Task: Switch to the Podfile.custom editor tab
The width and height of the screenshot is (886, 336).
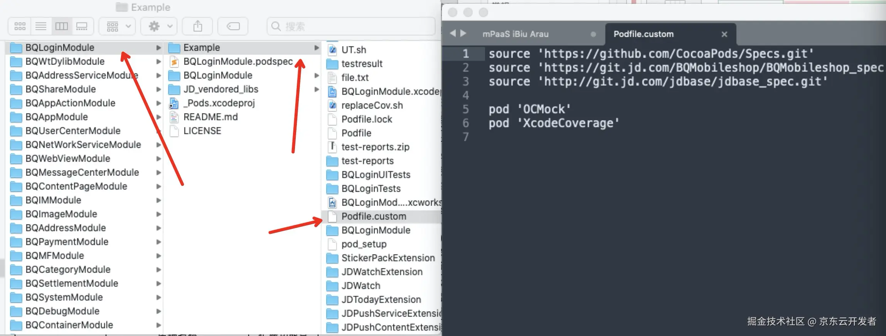Action: (670, 34)
